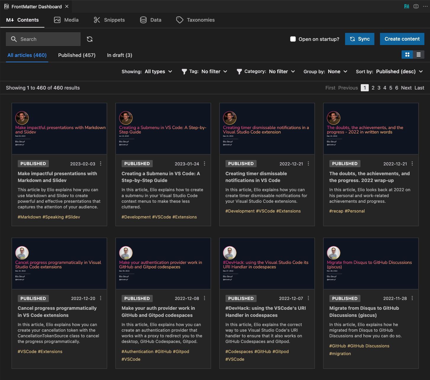Viewport: 430px width, 380px height.
Task: Open title 'Make impactful presentations with Markdown and Slidev'
Action: coord(57,177)
